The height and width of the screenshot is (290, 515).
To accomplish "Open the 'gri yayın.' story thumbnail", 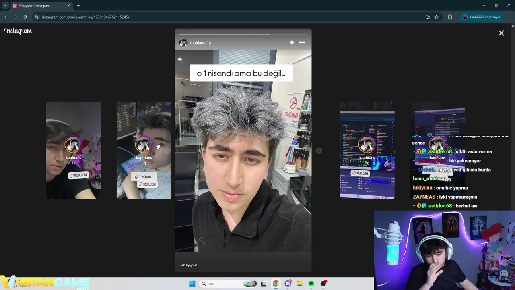I will pyautogui.click(x=144, y=150).
